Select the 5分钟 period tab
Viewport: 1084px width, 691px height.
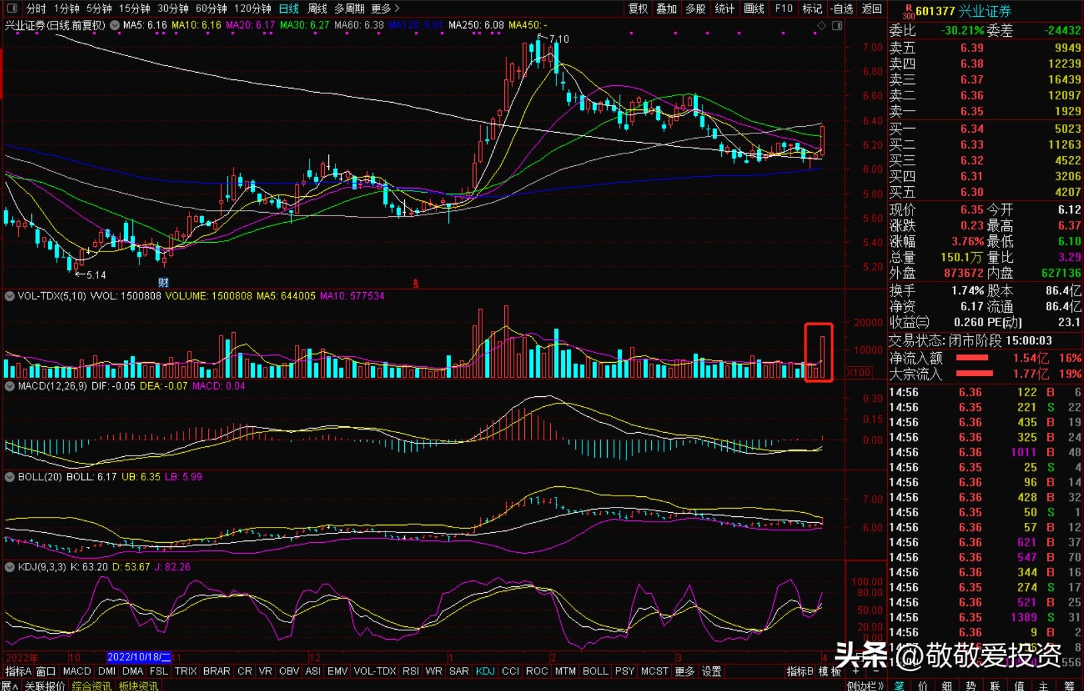click(x=99, y=9)
